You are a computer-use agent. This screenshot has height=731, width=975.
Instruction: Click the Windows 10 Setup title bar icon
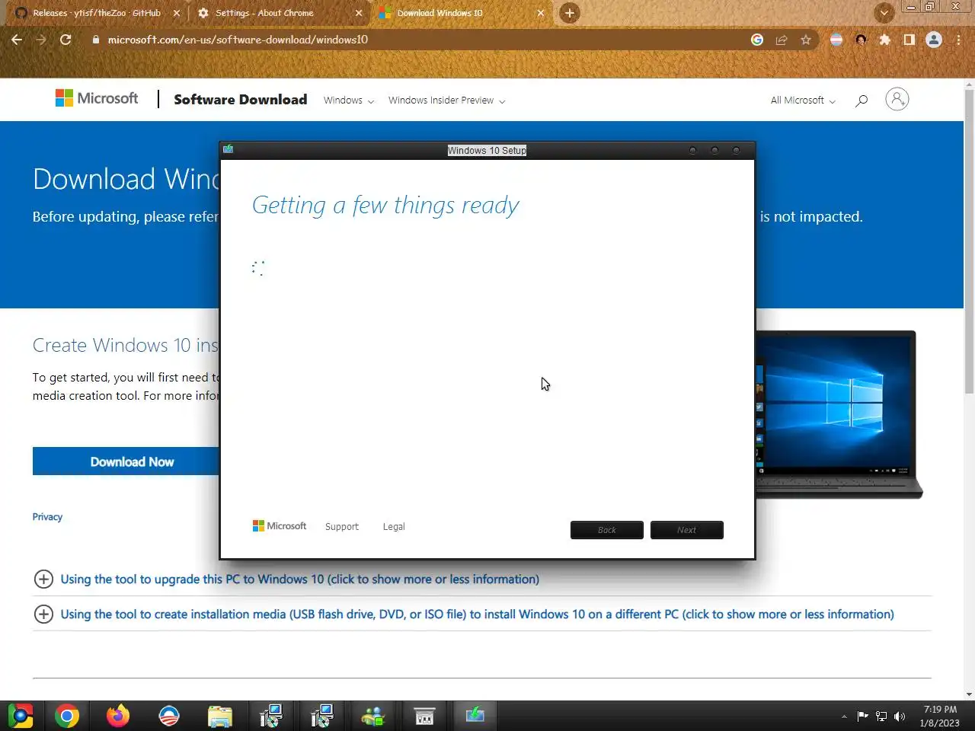tap(228, 149)
